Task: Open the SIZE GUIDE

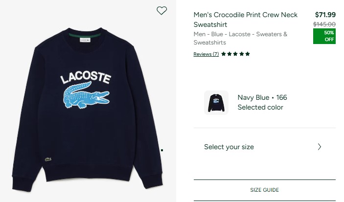Action: (264, 190)
